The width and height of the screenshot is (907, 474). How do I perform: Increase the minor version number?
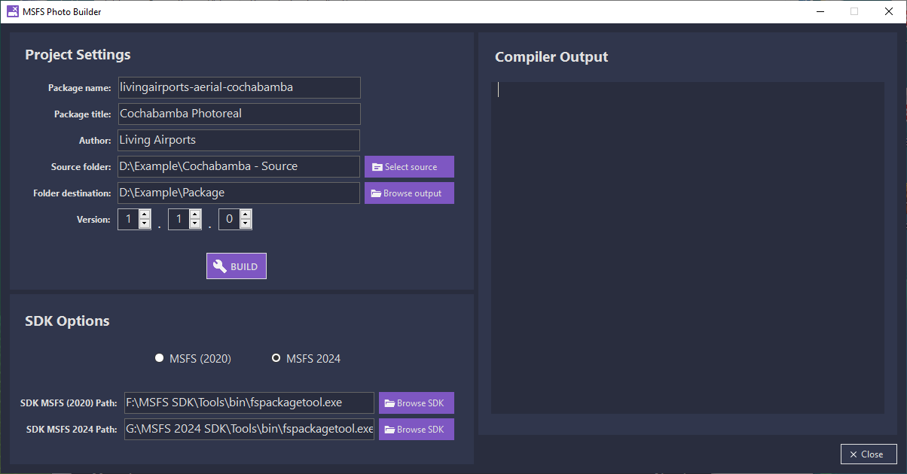pos(195,215)
